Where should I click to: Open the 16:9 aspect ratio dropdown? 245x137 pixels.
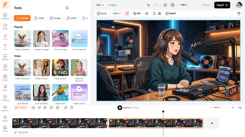click(x=100, y=5)
